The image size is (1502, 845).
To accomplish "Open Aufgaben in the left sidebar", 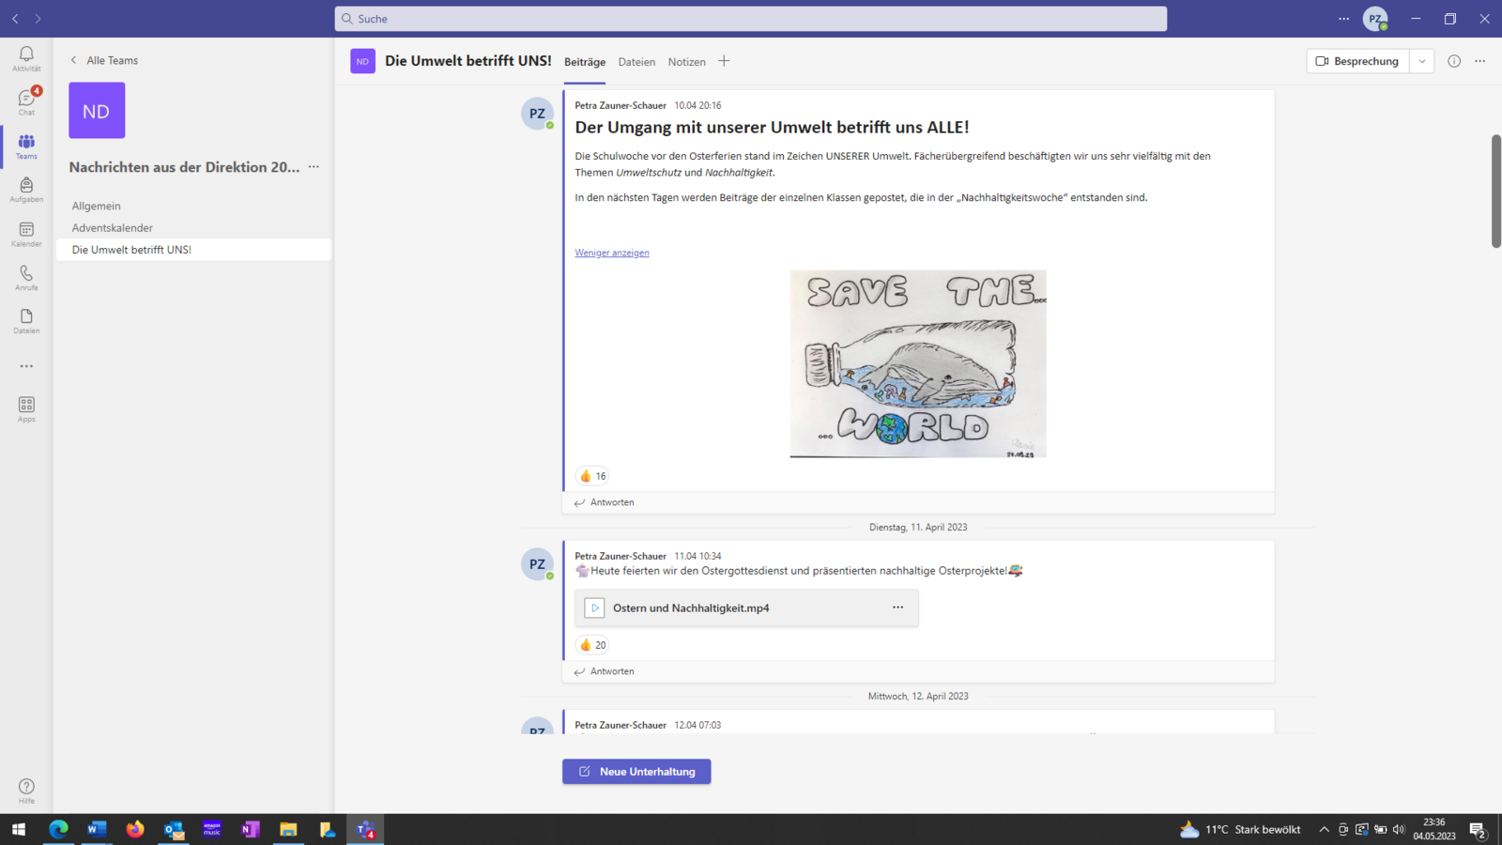I will tap(26, 189).
